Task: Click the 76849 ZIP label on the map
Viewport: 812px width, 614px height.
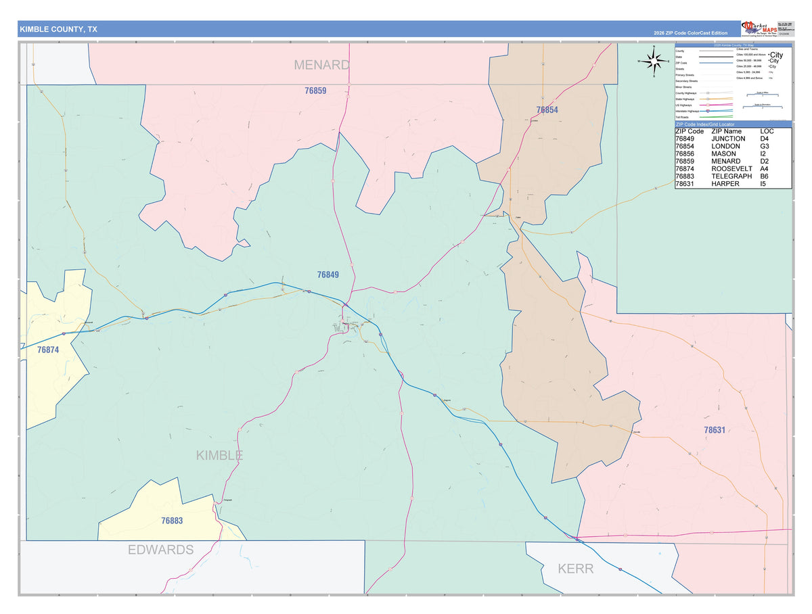Action: (x=328, y=275)
